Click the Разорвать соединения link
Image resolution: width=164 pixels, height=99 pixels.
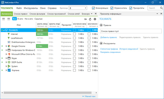point(110,52)
